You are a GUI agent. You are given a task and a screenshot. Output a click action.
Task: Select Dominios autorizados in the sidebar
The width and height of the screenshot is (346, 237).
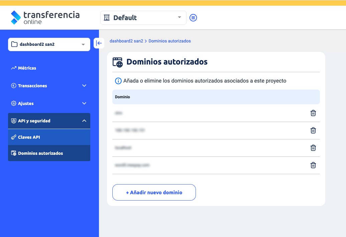(x=40, y=153)
